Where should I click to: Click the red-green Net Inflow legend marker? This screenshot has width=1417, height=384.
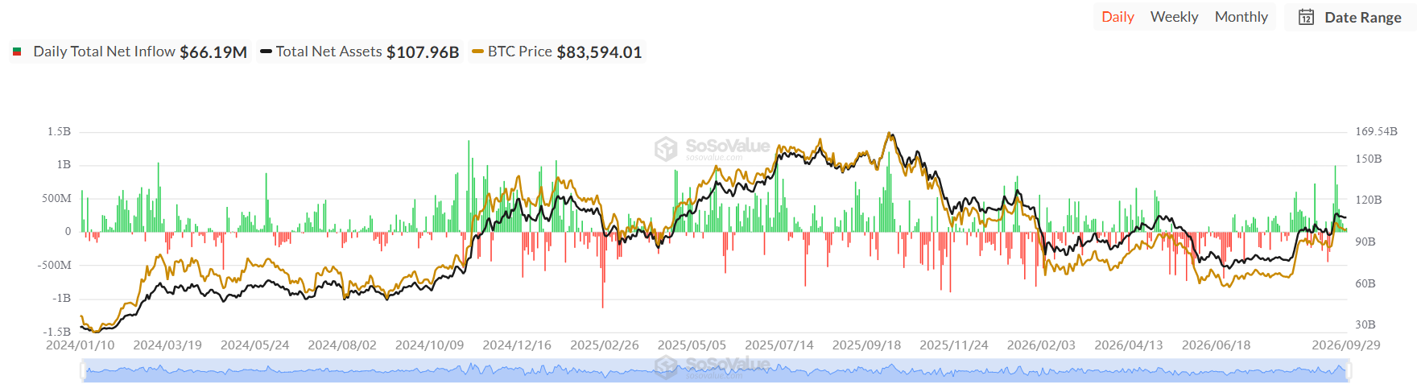click(x=17, y=52)
